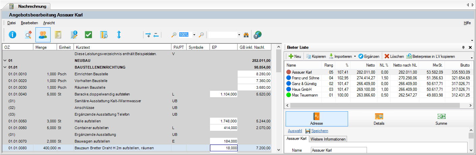
Task: Collapse the 01 NEUBAU tree group
Action: click(5, 61)
